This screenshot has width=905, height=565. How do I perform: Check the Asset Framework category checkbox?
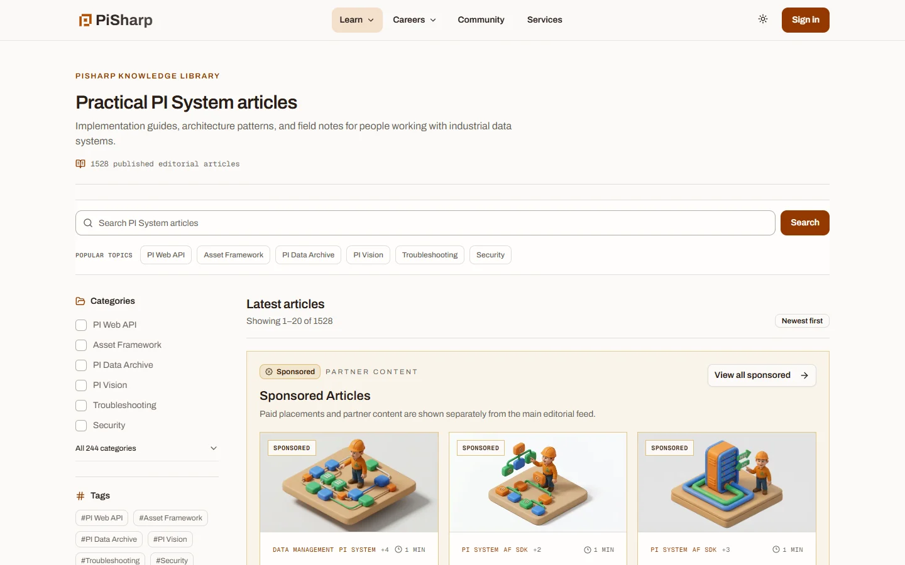(x=81, y=345)
